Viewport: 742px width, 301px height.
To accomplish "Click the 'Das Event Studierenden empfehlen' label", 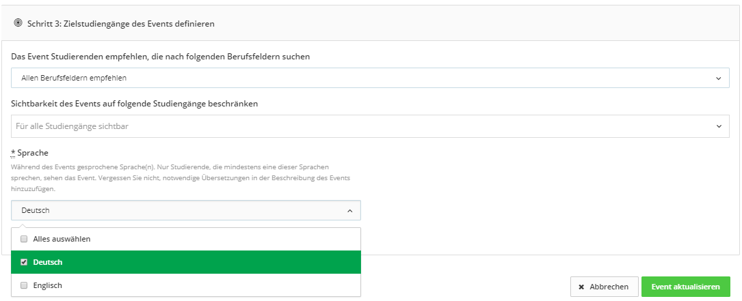I will click(161, 57).
